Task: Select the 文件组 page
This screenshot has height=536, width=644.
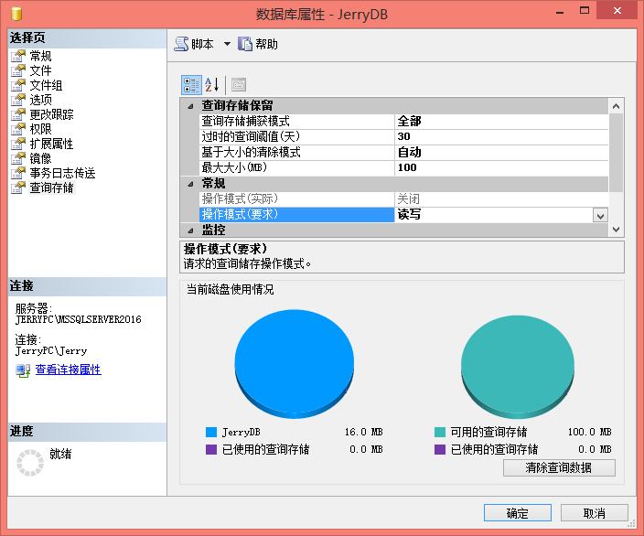Action: tap(46, 85)
